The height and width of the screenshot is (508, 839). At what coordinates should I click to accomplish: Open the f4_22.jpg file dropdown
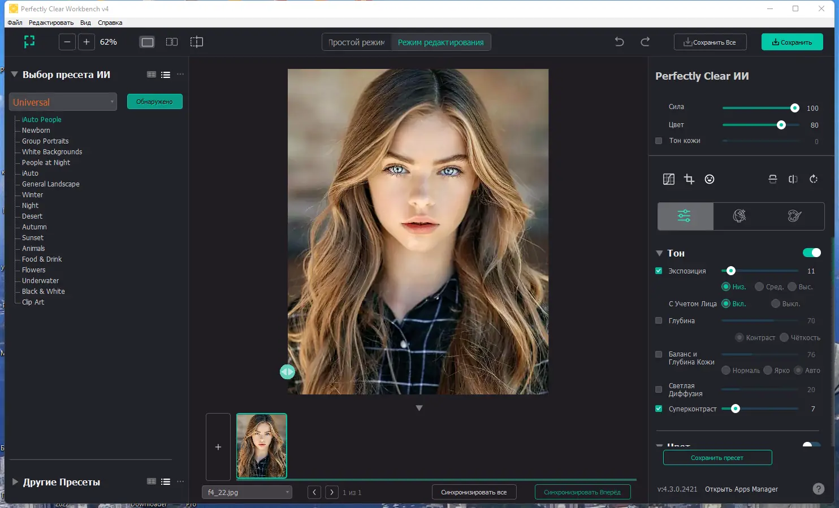coord(247,492)
